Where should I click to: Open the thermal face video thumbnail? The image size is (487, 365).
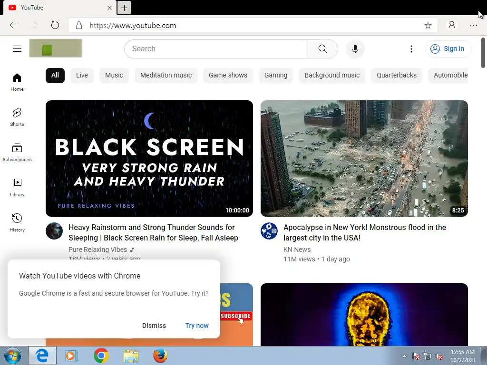click(x=364, y=315)
